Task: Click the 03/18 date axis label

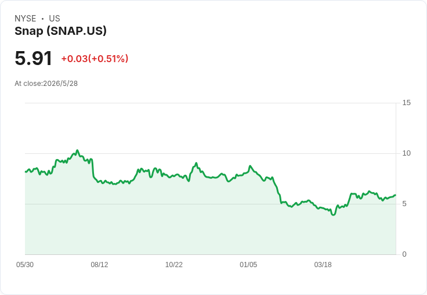Action: click(323, 265)
